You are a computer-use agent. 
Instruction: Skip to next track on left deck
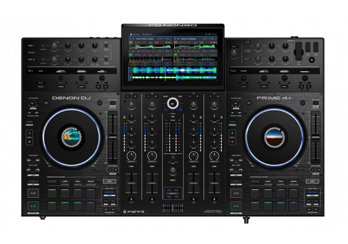coord(37,160)
